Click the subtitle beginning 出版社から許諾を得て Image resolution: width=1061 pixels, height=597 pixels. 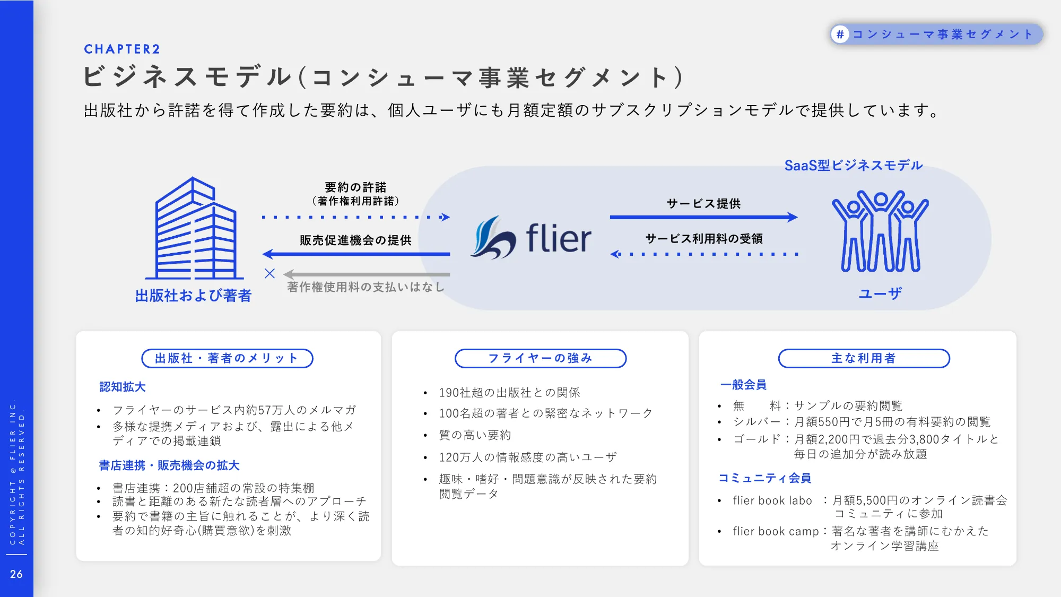(512, 110)
